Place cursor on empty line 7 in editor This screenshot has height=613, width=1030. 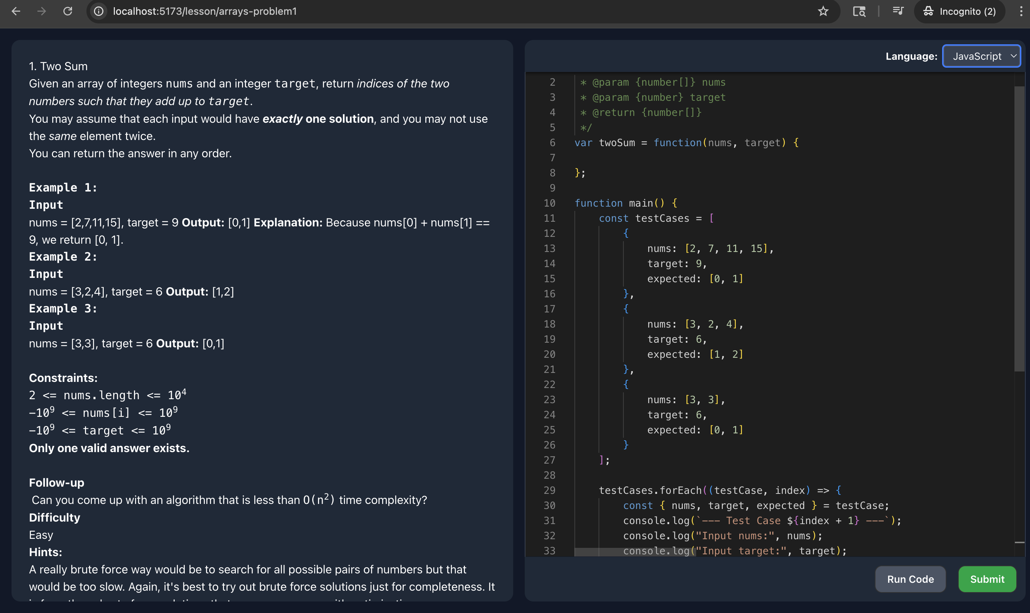pyautogui.click(x=661, y=158)
